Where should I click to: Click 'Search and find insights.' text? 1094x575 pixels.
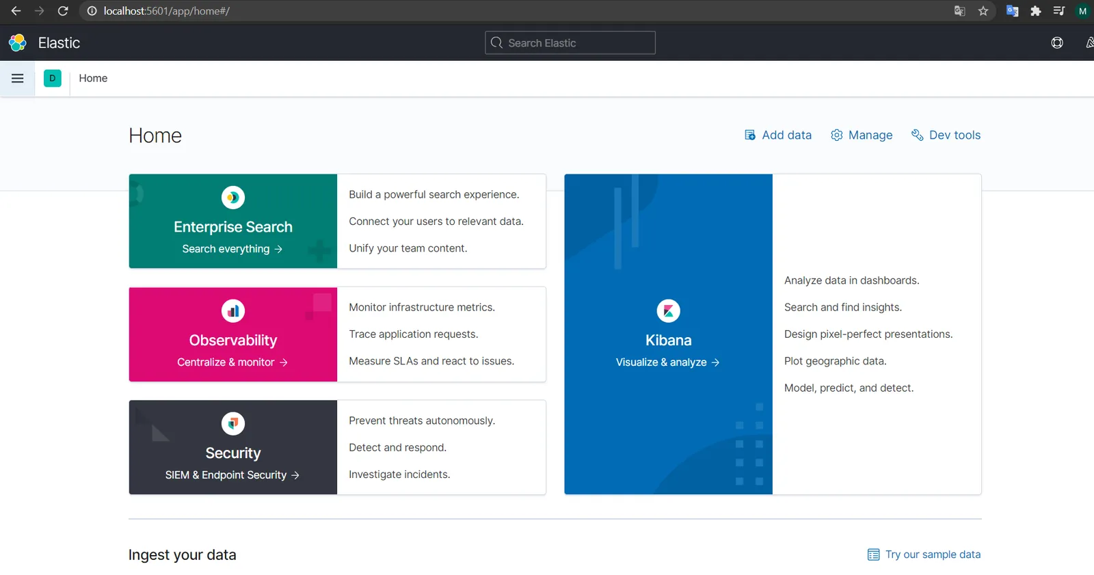click(843, 308)
